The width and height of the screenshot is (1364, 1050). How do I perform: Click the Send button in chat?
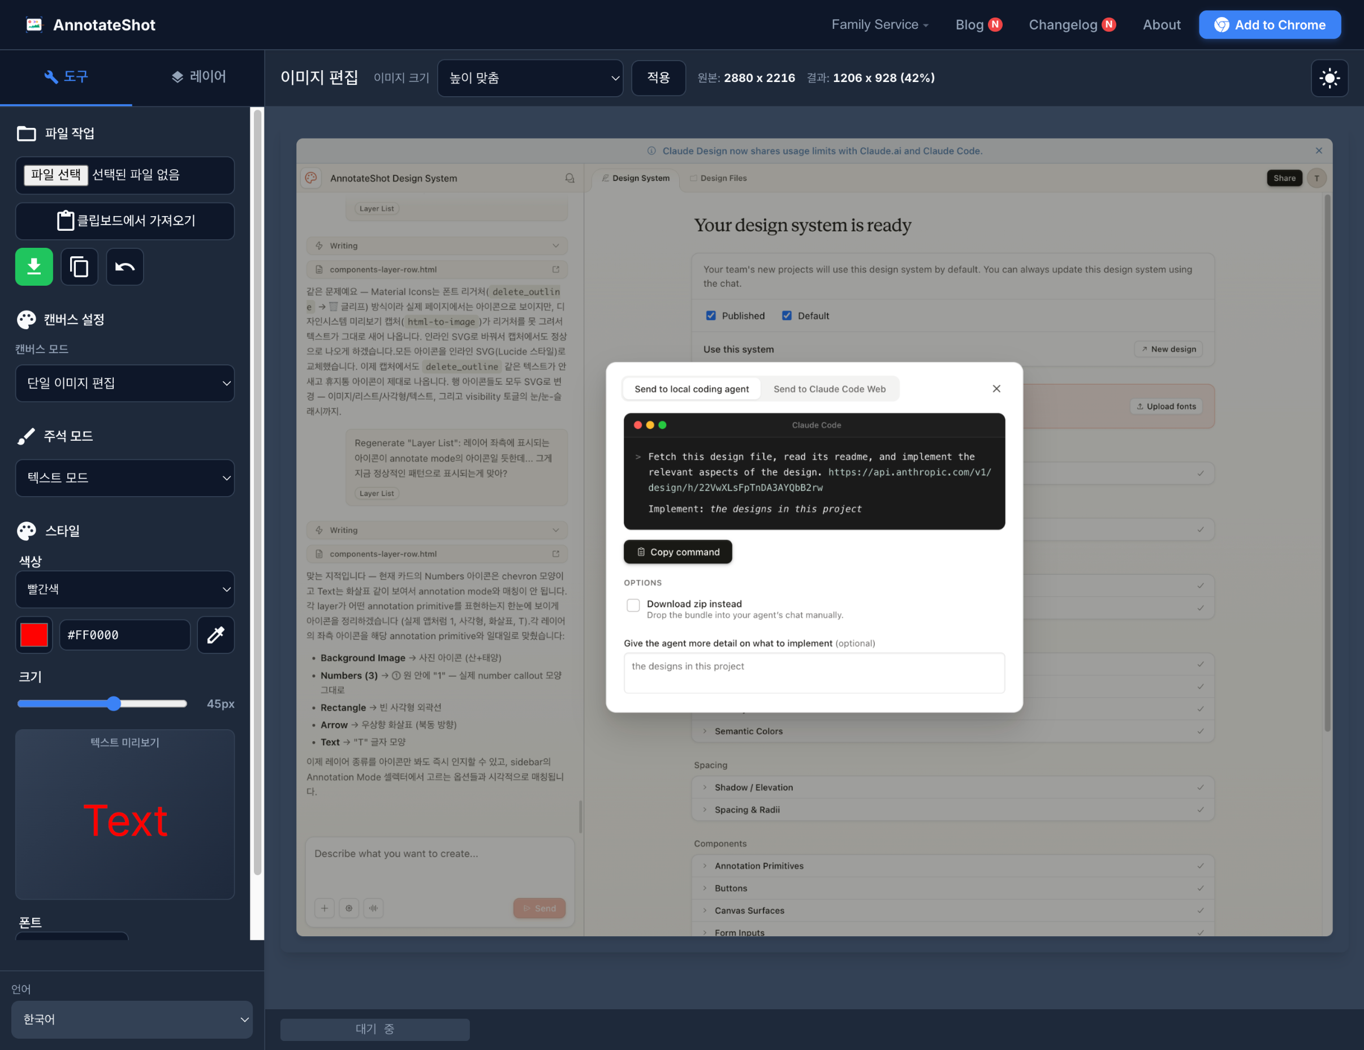coord(539,908)
